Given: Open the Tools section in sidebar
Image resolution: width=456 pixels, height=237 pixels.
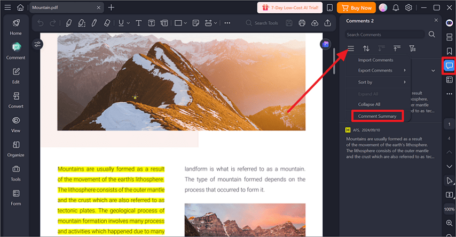Looking at the screenshot, I should [x=15, y=173].
